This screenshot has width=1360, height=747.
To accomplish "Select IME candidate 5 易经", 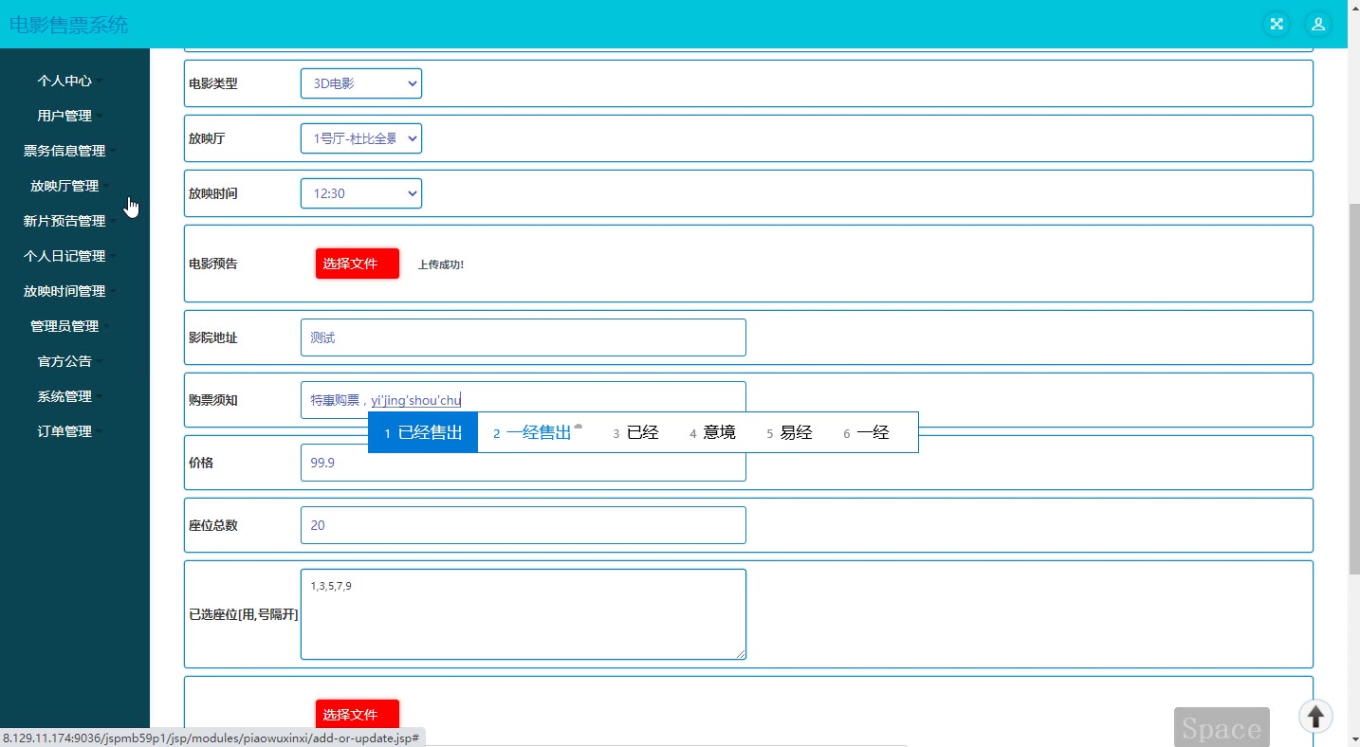I will coord(789,433).
